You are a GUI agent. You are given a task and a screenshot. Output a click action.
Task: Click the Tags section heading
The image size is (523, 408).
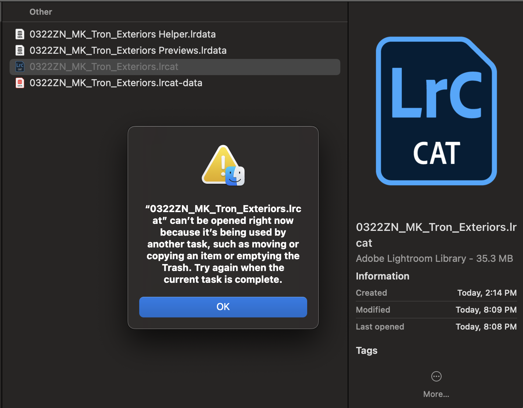[366, 351]
